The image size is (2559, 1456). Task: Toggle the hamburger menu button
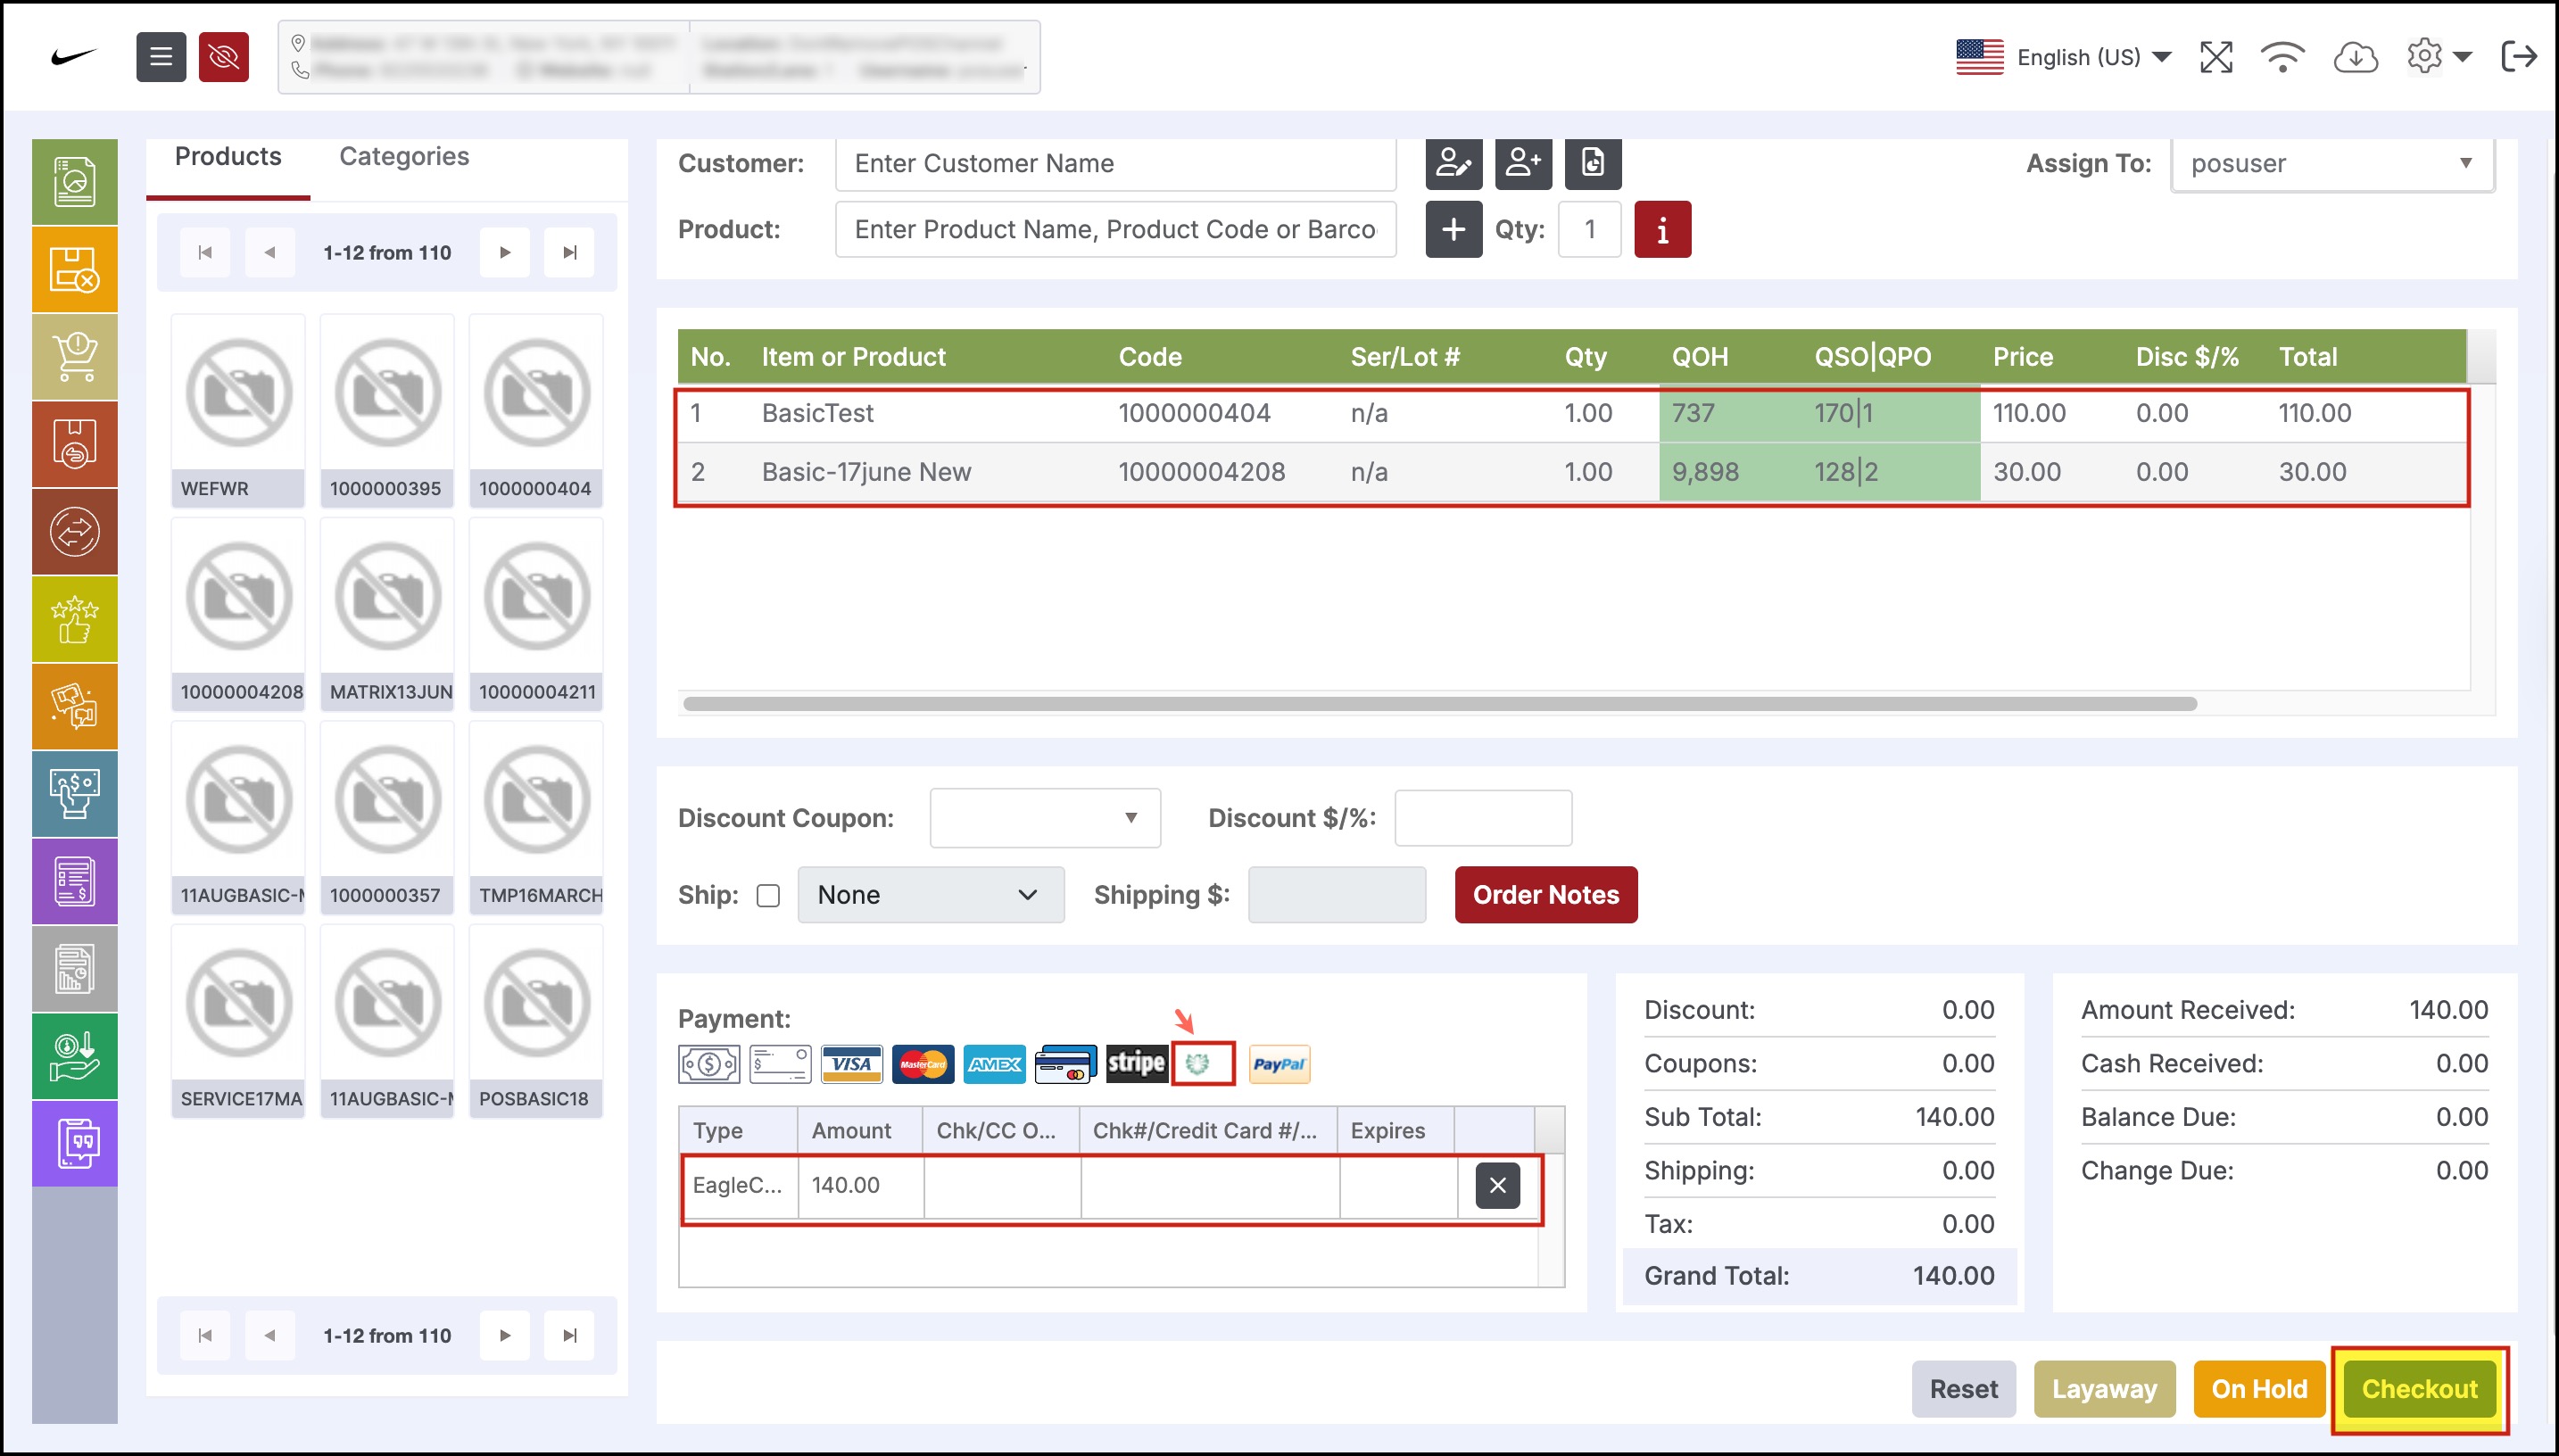coord(161,57)
